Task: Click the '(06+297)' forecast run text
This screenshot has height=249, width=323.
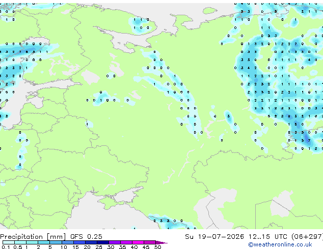Action: (x=307, y=237)
